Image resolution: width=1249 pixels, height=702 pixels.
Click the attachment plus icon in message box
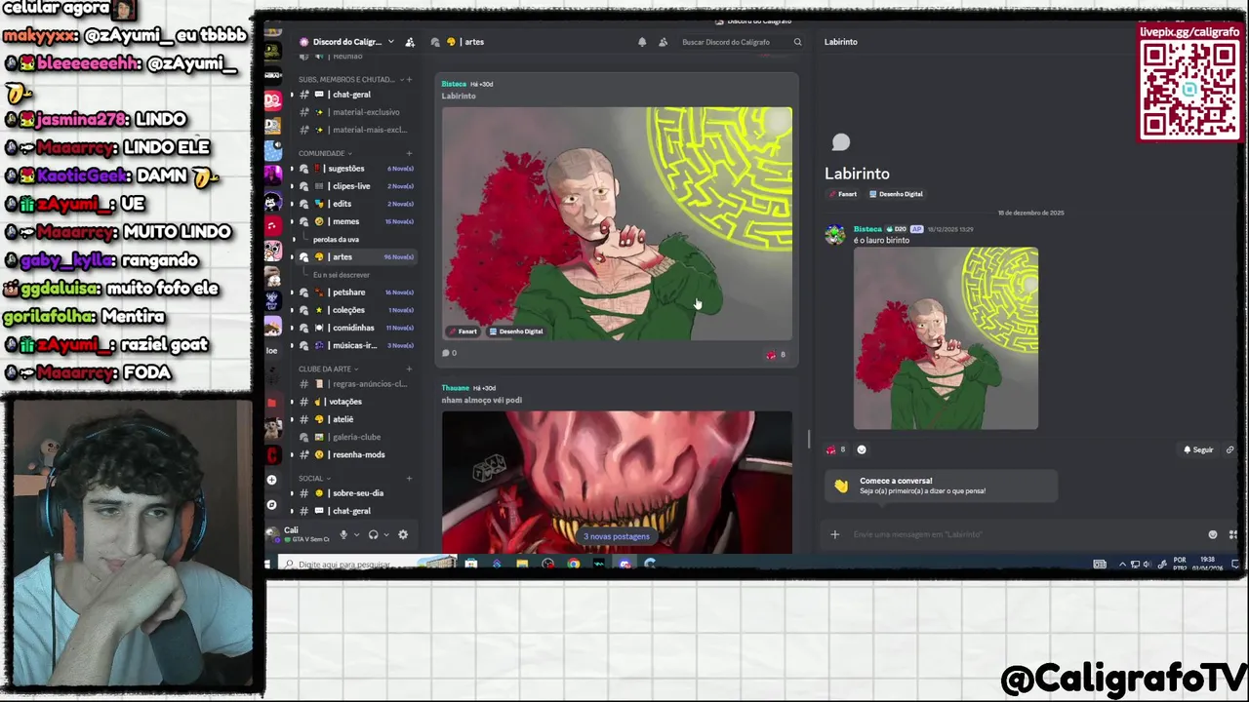click(x=834, y=534)
